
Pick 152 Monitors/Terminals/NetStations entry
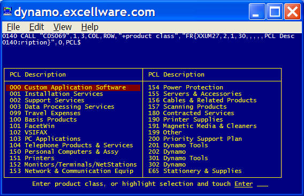73,164
